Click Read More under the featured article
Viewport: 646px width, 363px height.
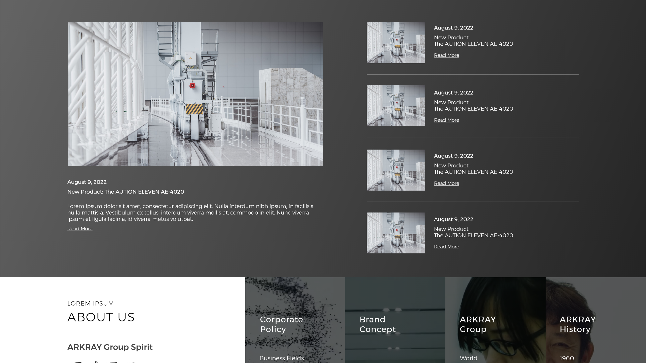[80, 229]
